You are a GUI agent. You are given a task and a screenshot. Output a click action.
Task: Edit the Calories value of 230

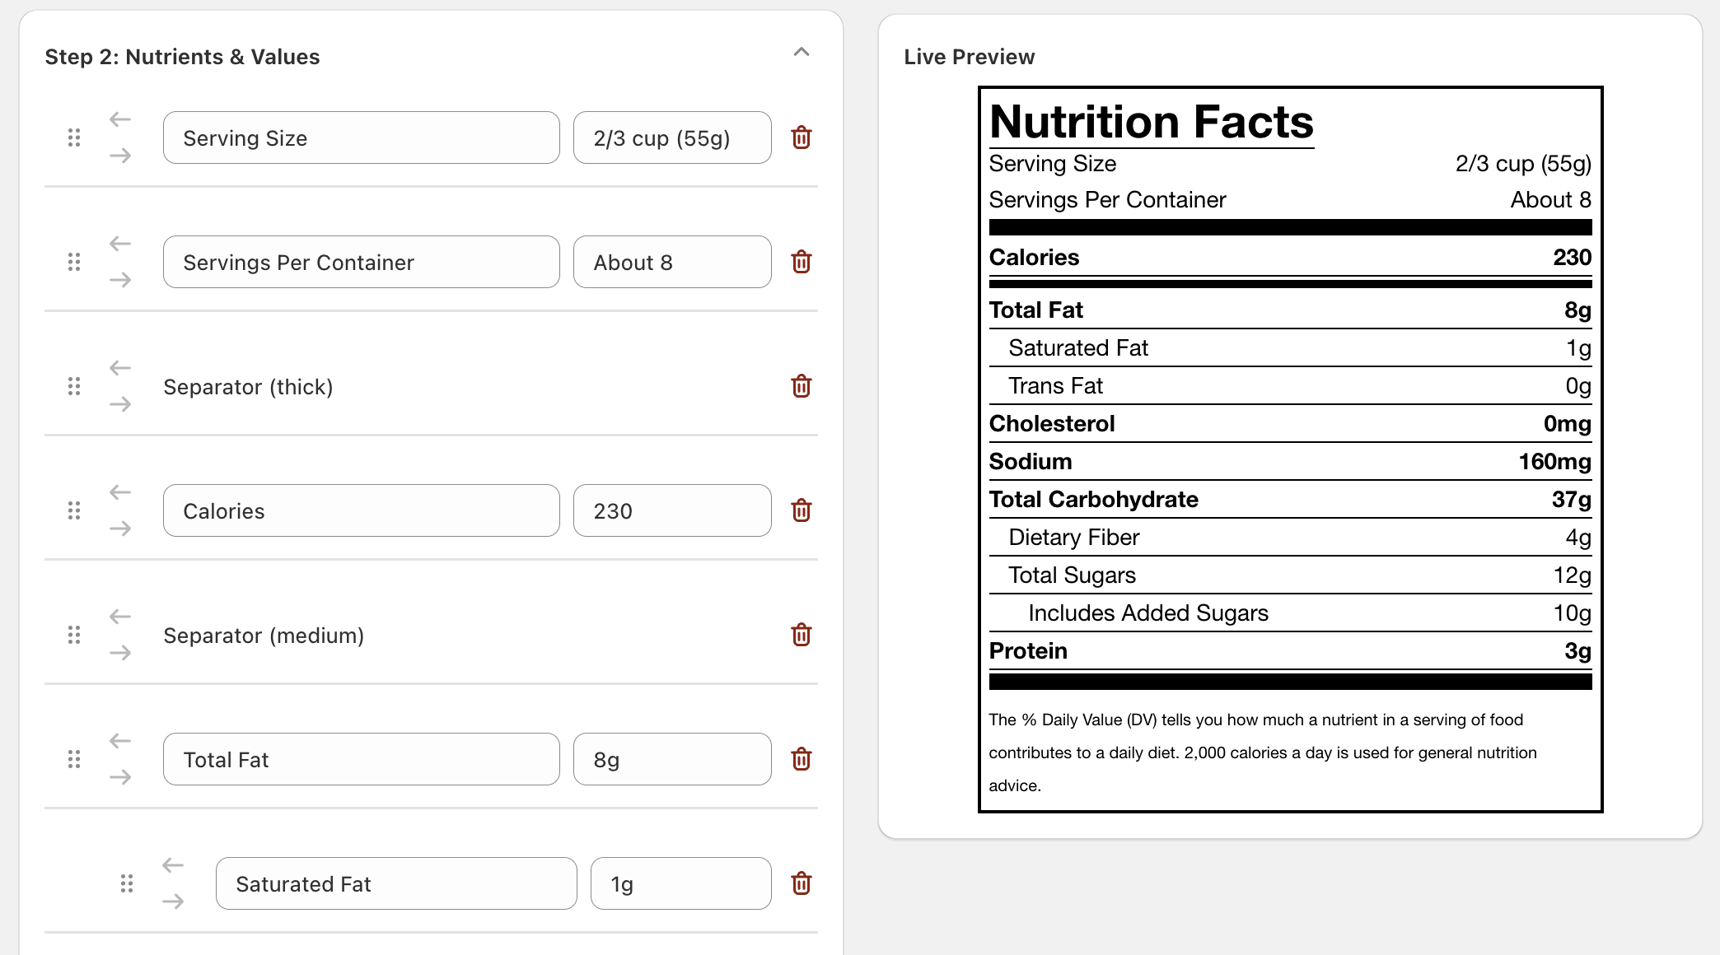[x=671, y=510]
